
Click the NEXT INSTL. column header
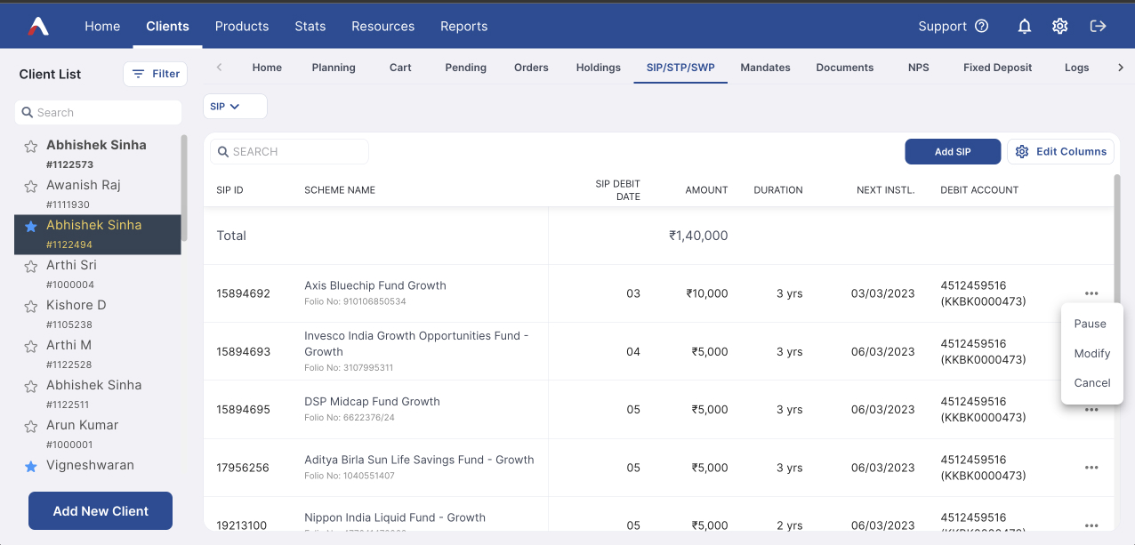pyautogui.click(x=885, y=190)
